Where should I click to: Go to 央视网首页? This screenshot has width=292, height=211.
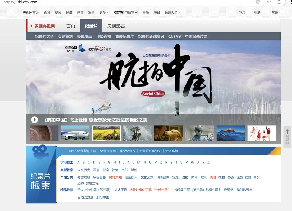pyautogui.click(x=31, y=12)
